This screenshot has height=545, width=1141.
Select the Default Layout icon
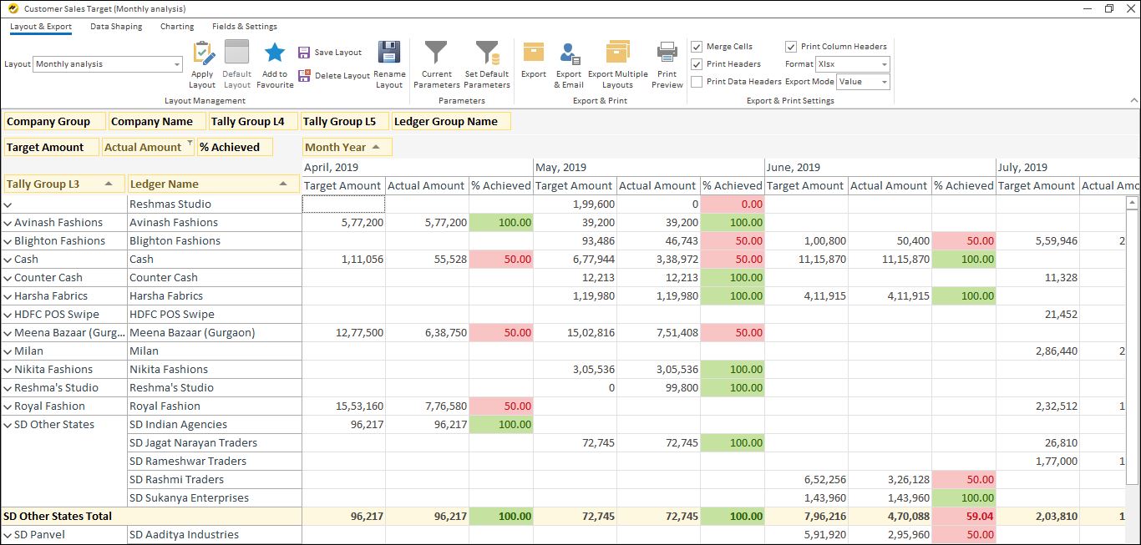236,63
